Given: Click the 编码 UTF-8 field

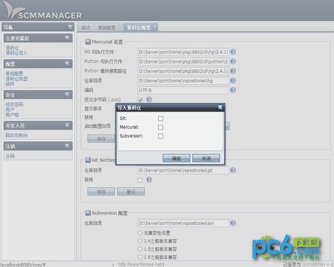Looking at the screenshot, I should click(183, 90).
